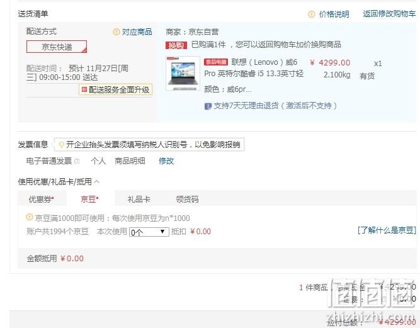Click 金额抵用 ¥0.00 text
The height and width of the screenshot is (328, 420).
tap(55, 258)
